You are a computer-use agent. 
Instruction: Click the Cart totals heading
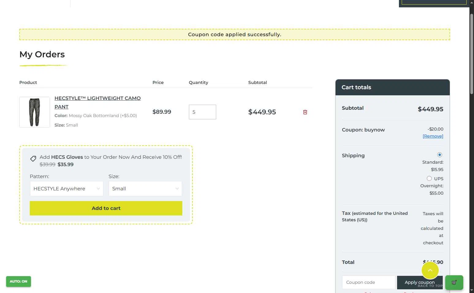tap(356, 87)
